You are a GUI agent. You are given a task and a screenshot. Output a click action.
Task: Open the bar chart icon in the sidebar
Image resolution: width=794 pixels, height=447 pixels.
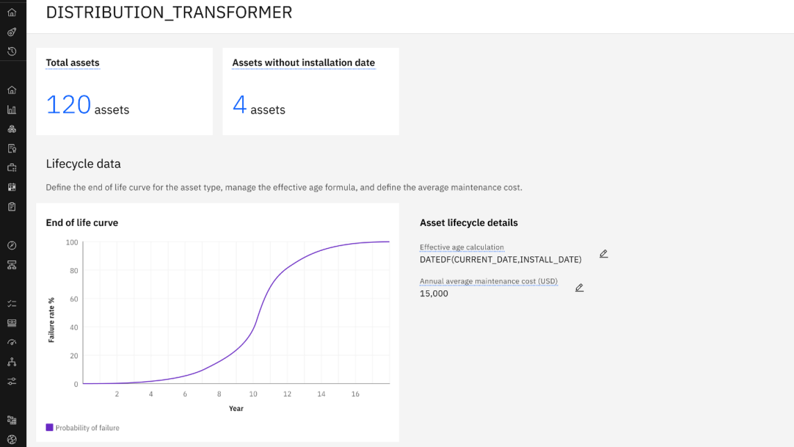pos(12,110)
